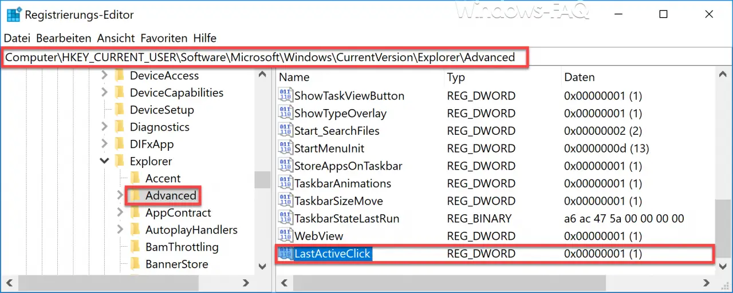Expand the AutoplayHandlers key
Viewport: 733px width, 293px height.
(120, 230)
